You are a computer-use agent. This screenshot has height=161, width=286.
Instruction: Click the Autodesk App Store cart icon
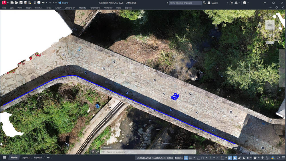(x=232, y=3)
